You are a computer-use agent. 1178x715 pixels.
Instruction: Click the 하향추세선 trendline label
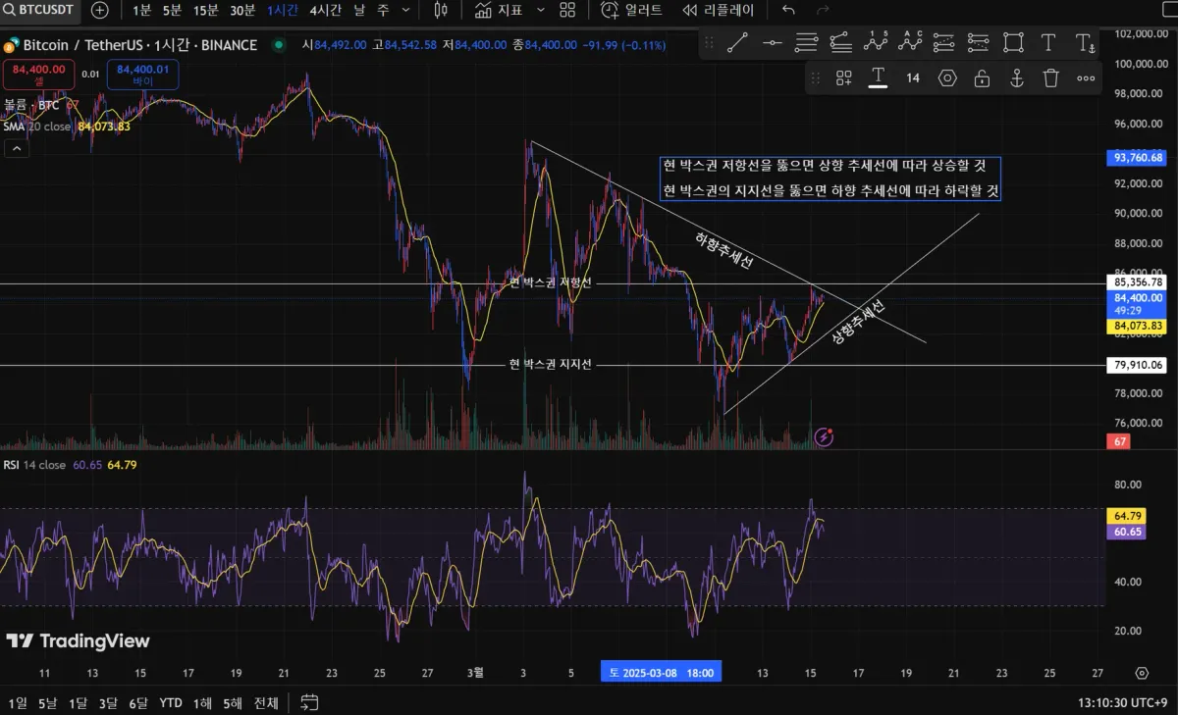(x=723, y=251)
